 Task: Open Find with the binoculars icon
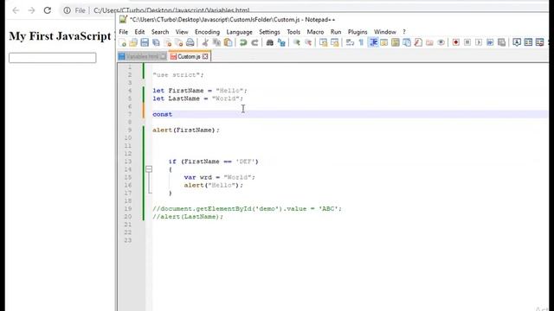[269, 42]
